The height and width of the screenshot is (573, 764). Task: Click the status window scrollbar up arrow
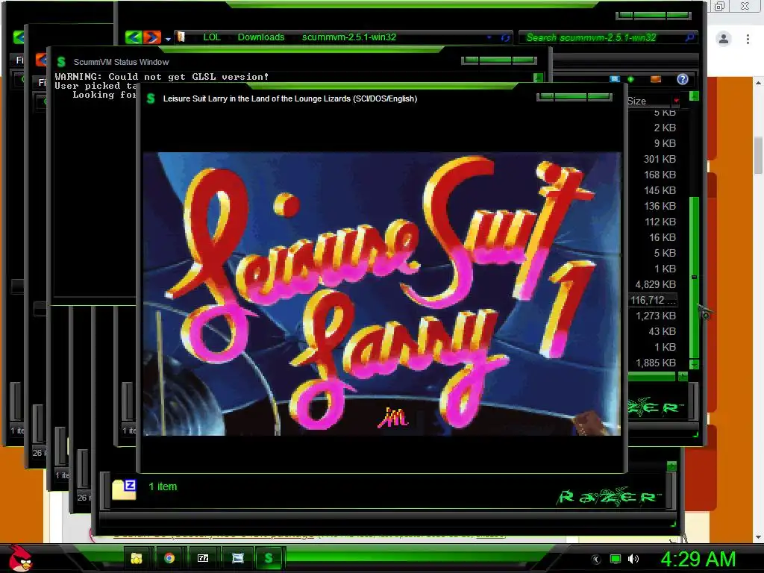click(538, 78)
